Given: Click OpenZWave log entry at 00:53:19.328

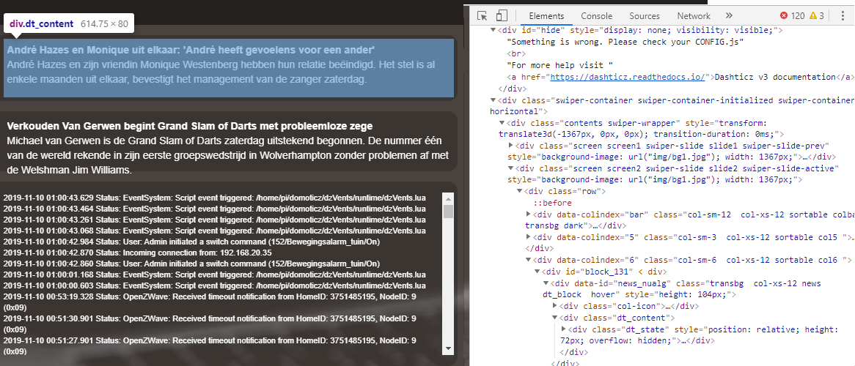Looking at the screenshot, I should coord(210,302).
